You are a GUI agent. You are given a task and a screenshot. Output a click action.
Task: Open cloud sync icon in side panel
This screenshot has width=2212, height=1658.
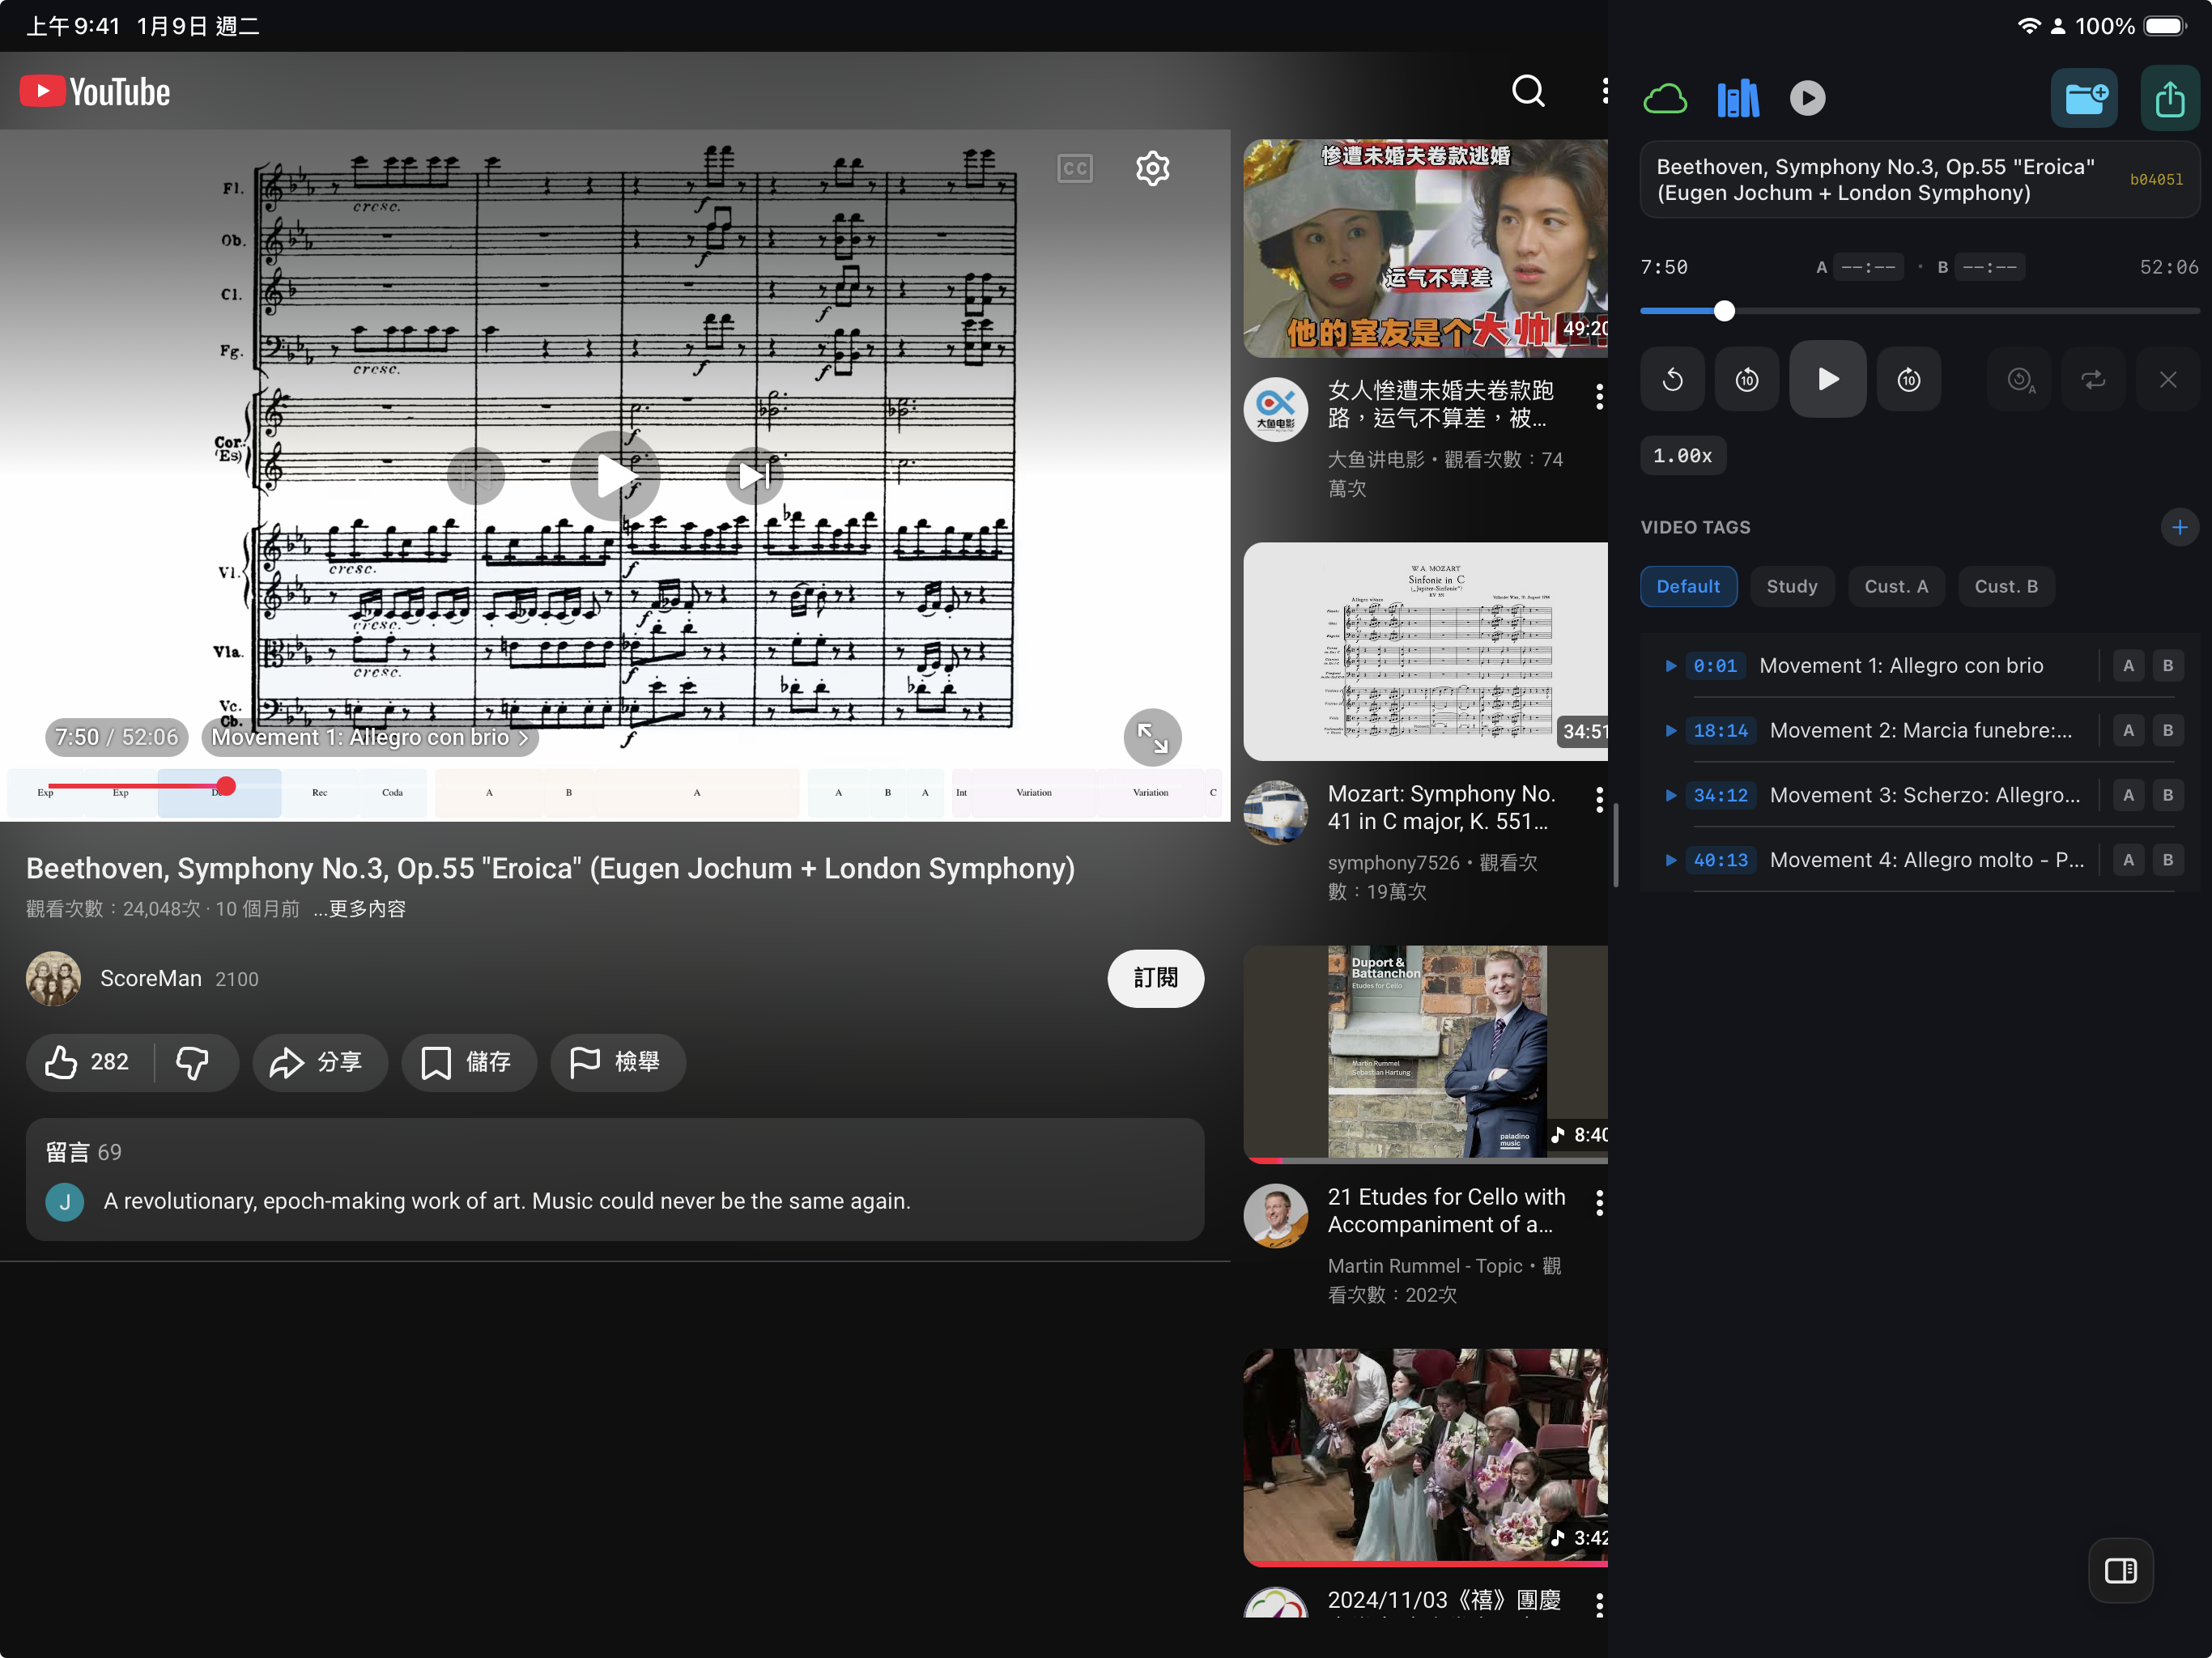[1665, 98]
